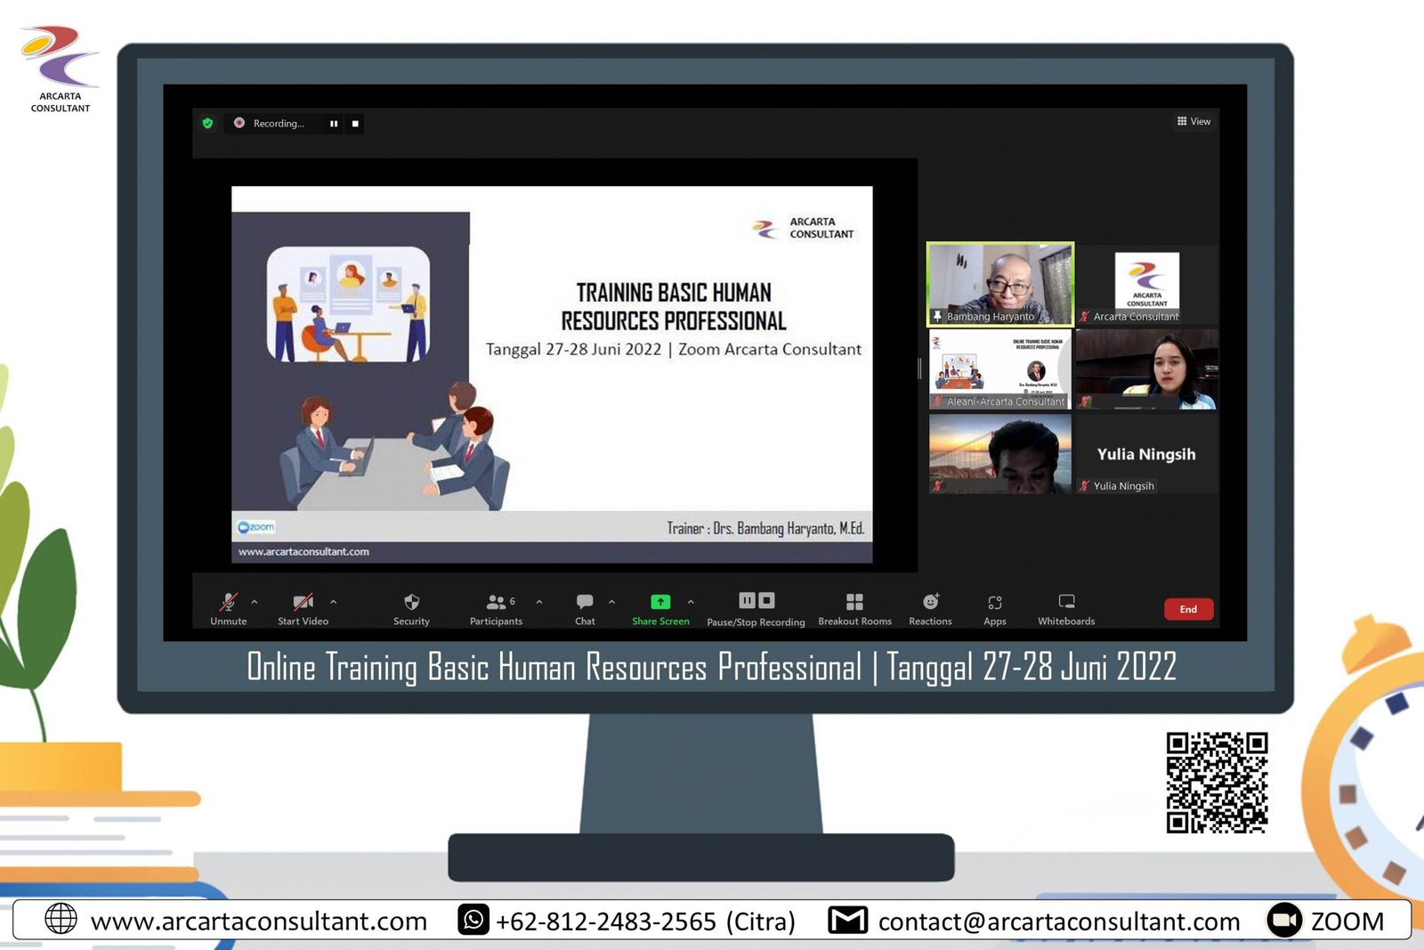This screenshot has width=1424, height=950.
Task: Open Whiteboards
Action: pos(1066,603)
